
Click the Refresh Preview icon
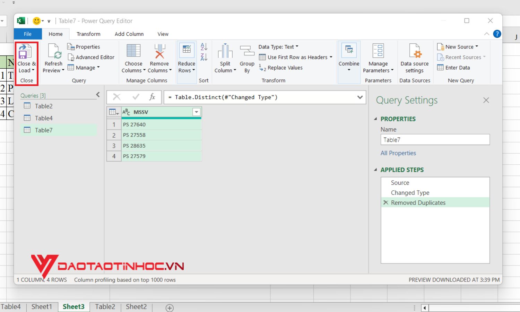coord(54,52)
